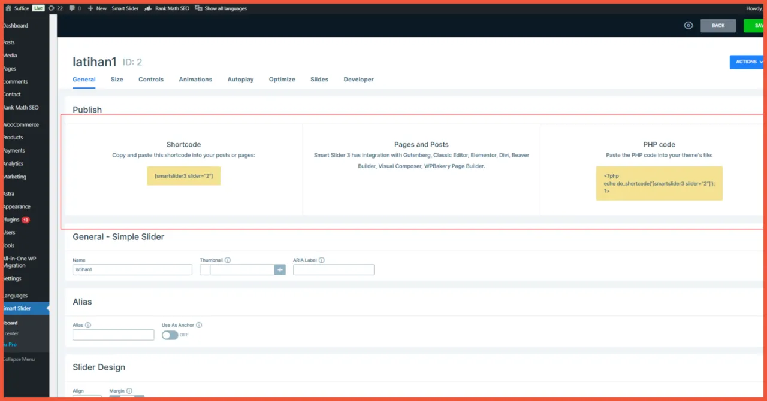Go back using the BACK button
767x401 pixels.
point(718,25)
